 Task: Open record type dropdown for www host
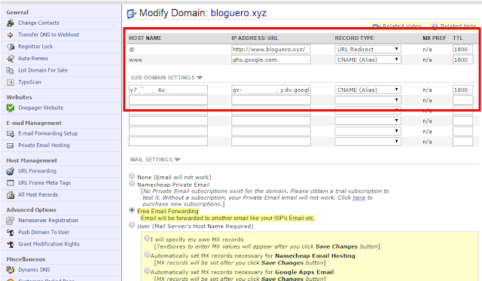click(368, 60)
